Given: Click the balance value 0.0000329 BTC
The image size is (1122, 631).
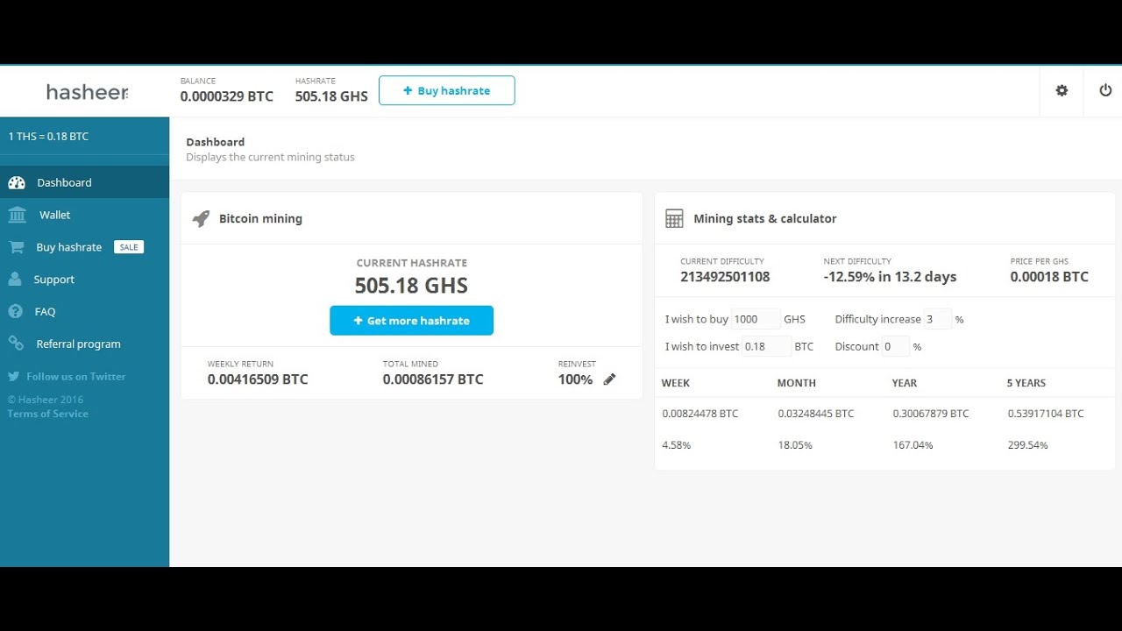Looking at the screenshot, I should tap(227, 96).
